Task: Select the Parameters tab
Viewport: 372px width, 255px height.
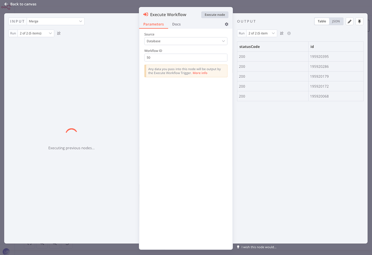Action: [x=153, y=24]
